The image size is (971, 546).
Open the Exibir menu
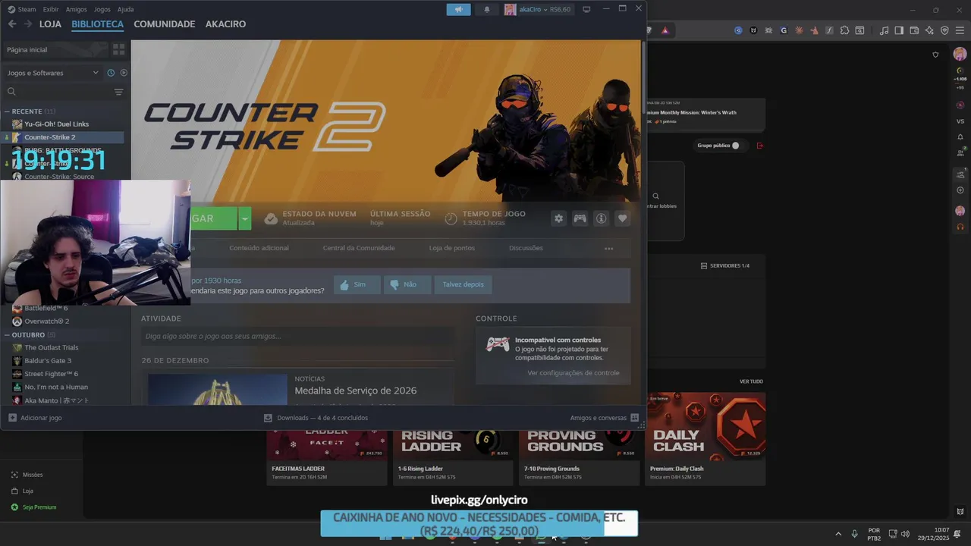(51, 9)
